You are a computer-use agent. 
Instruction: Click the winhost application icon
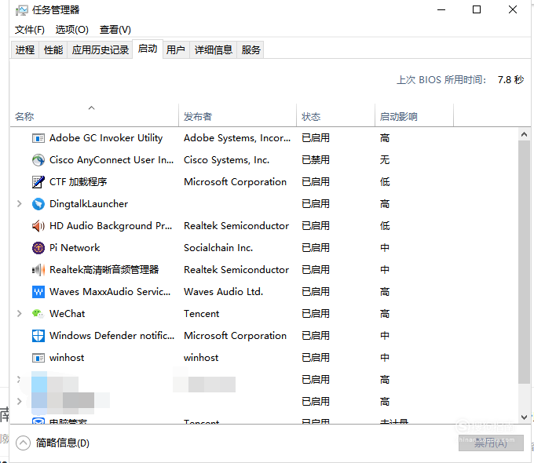pyautogui.click(x=38, y=358)
